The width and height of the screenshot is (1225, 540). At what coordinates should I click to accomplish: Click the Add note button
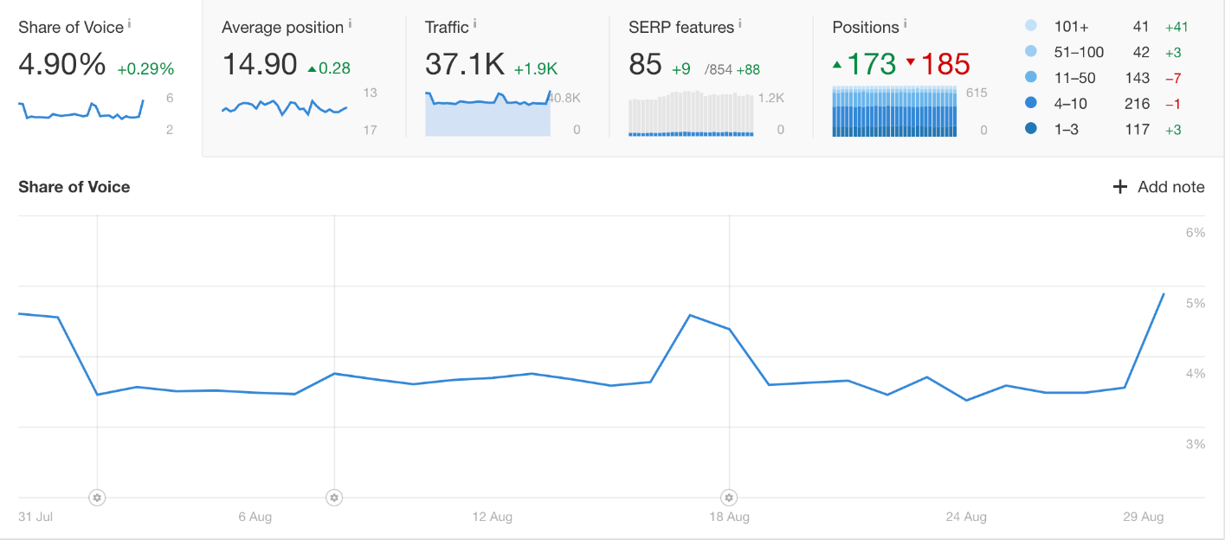[x=1169, y=186]
